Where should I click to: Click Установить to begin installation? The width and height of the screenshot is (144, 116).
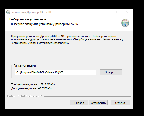[x=98, y=103]
